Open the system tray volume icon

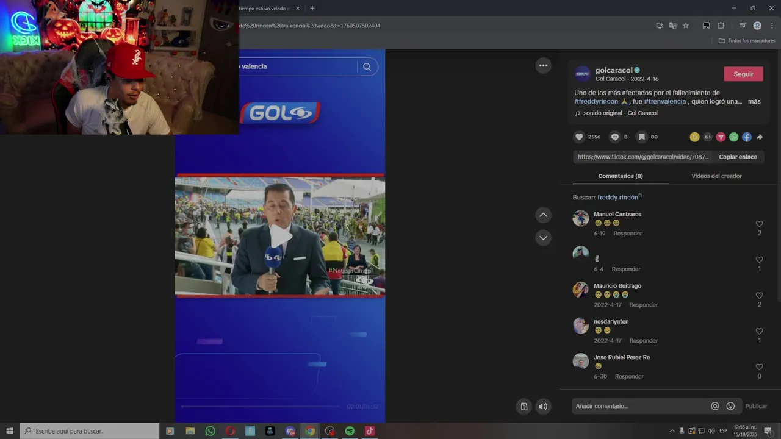click(x=711, y=431)
